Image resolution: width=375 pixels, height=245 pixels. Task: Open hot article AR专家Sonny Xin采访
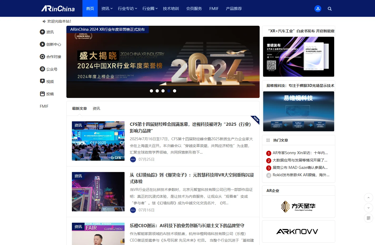coord(300,153)
